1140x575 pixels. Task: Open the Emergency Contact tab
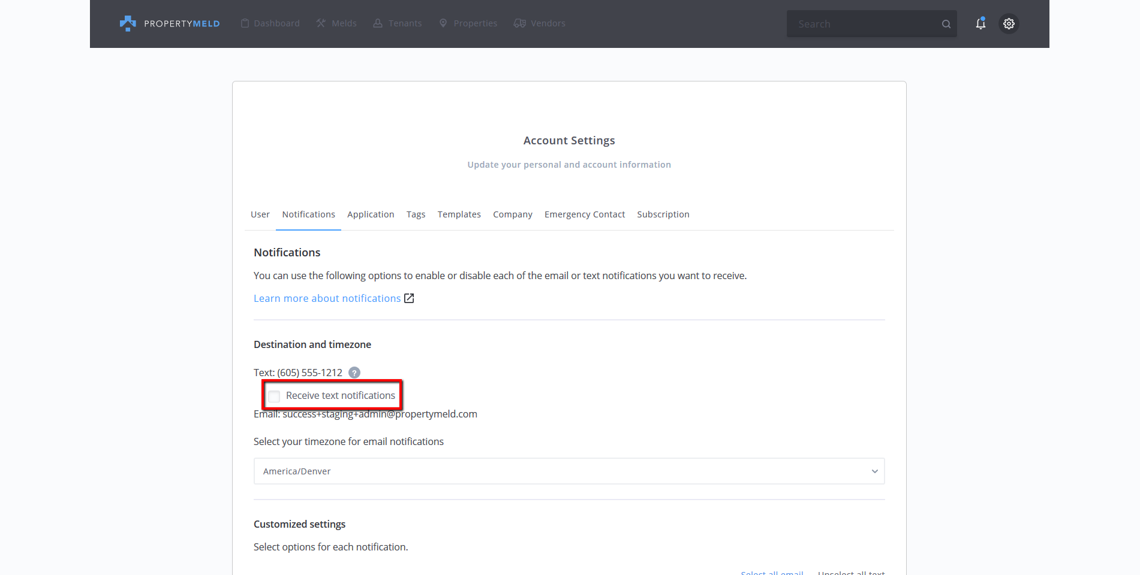585,214
